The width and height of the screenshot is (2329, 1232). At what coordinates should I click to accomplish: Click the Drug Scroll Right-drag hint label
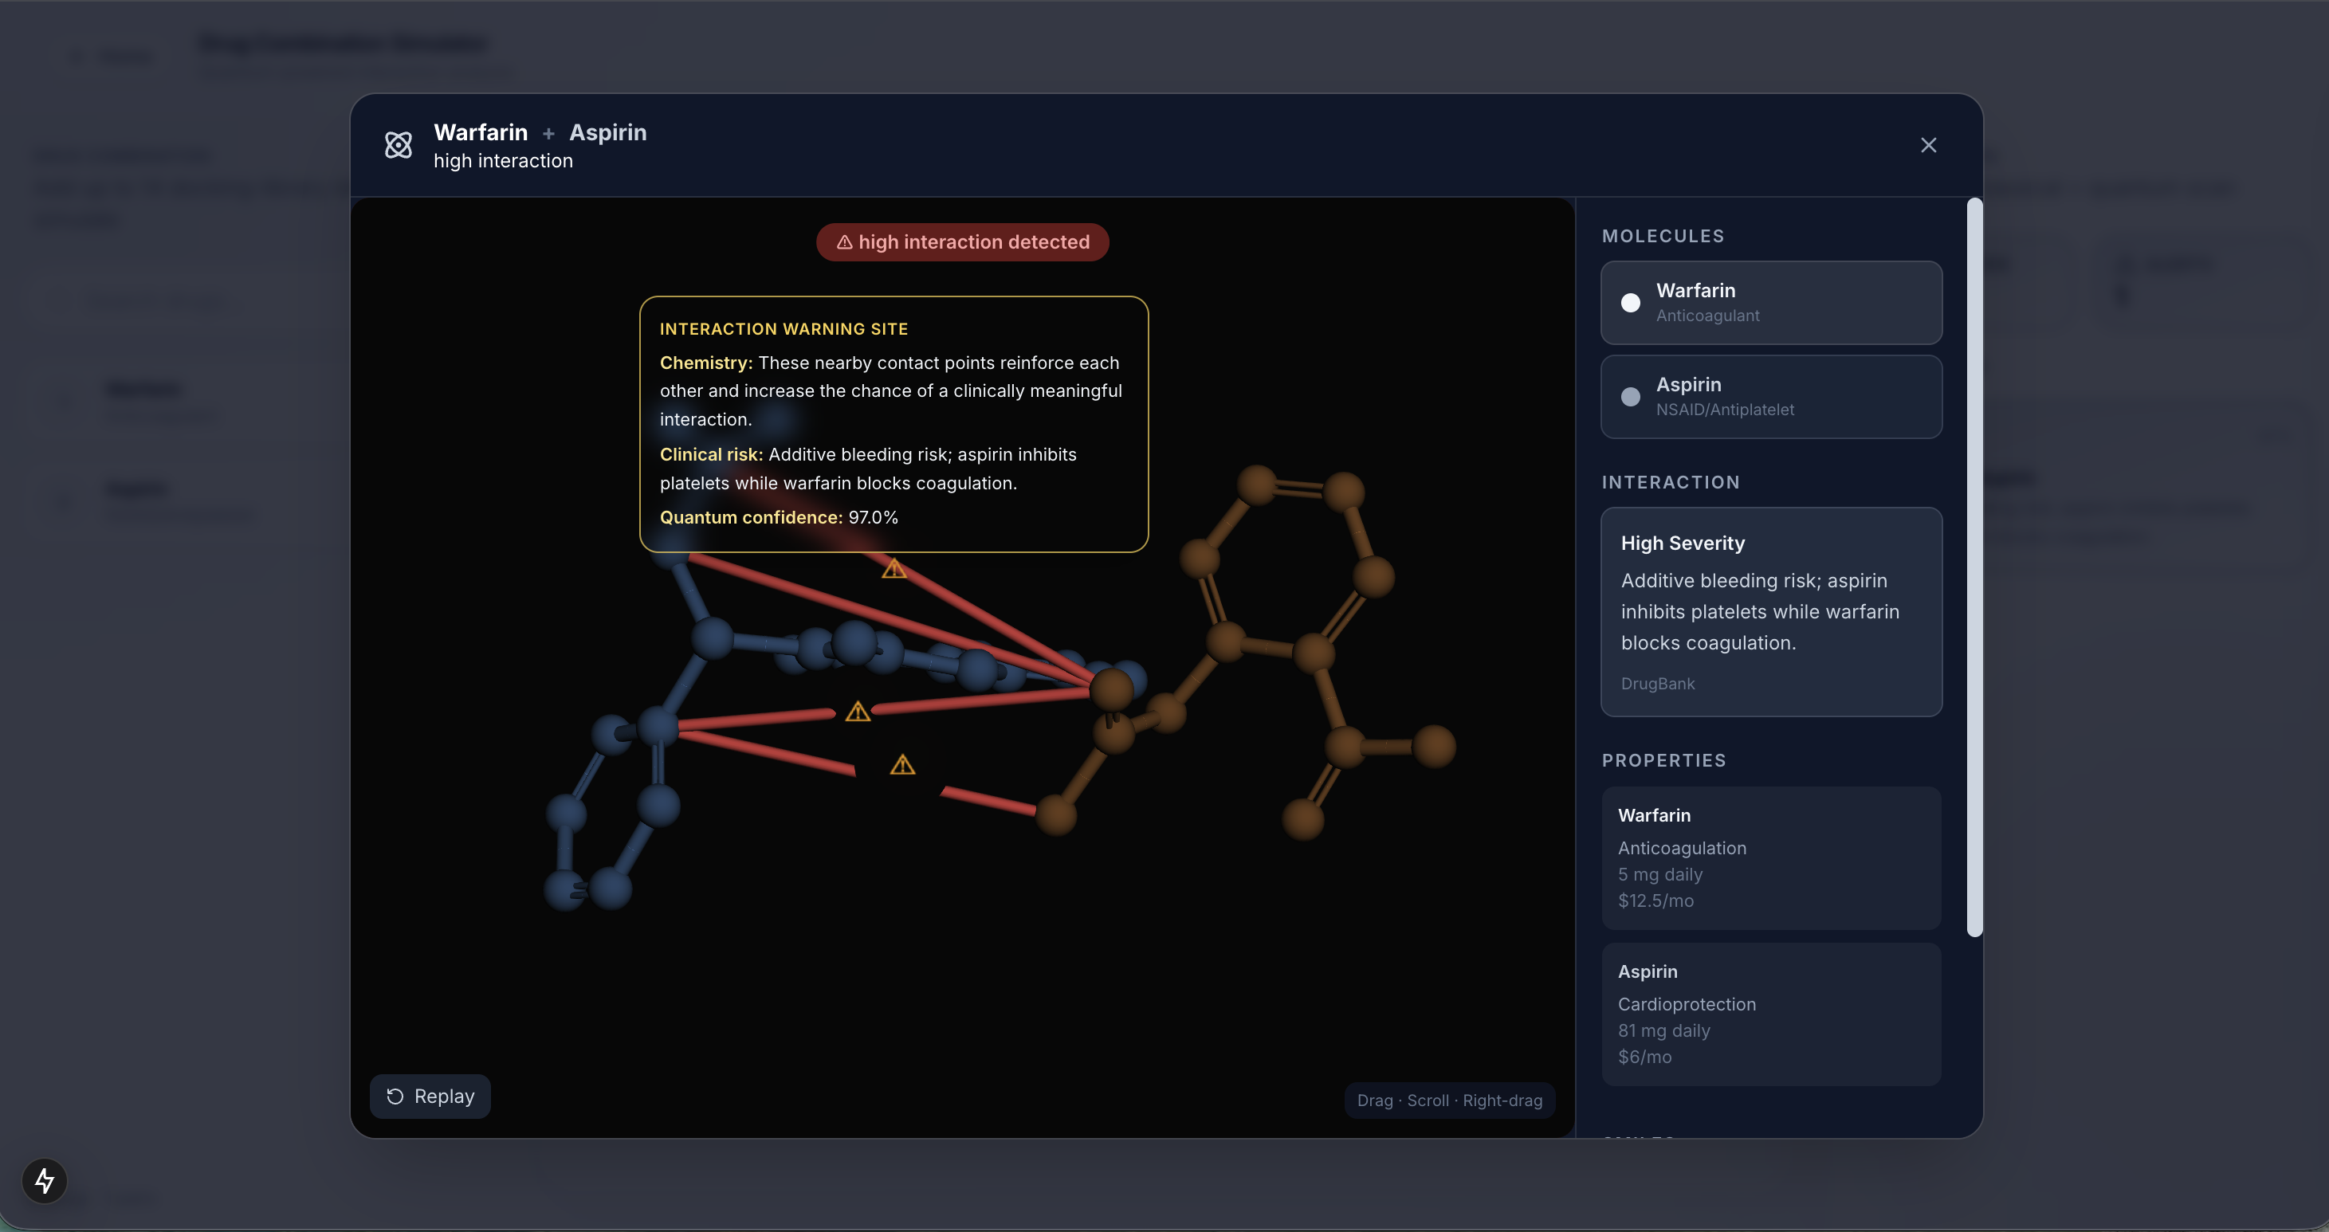(x=1448, y=1100)
